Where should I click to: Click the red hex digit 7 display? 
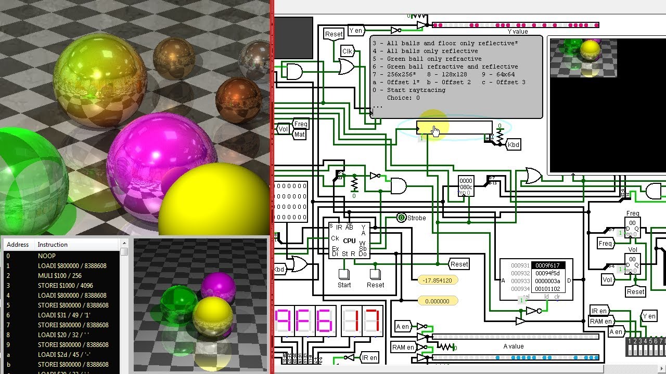[373, 322]
